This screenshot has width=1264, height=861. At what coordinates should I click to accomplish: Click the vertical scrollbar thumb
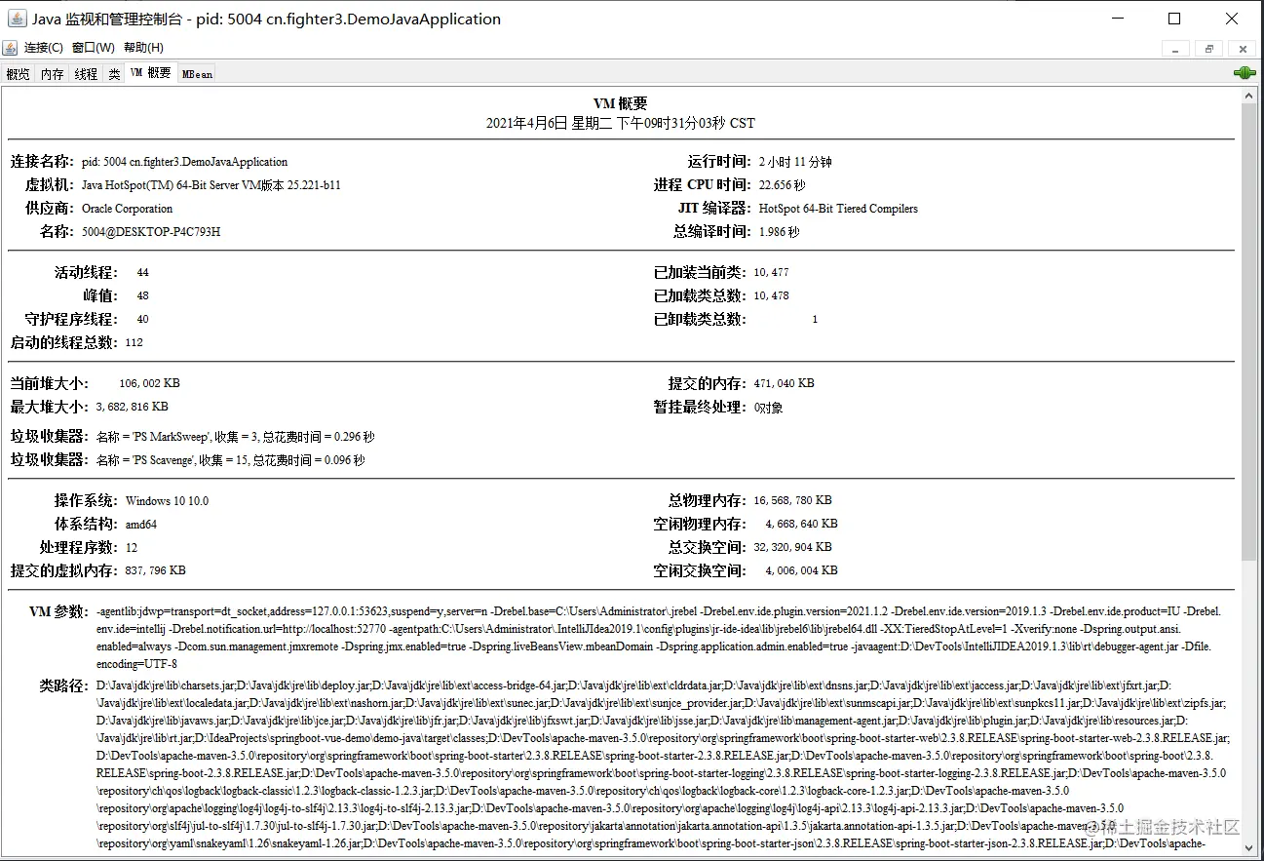point(1248,331)
